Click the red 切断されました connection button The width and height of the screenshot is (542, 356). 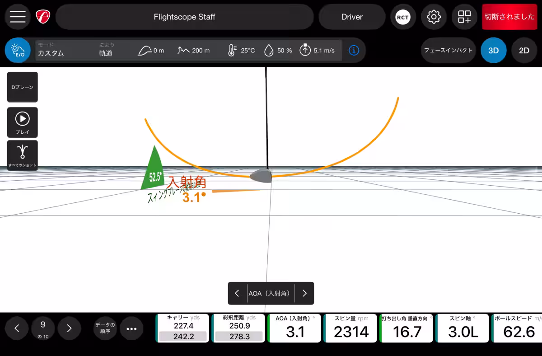tap(509, 17)
